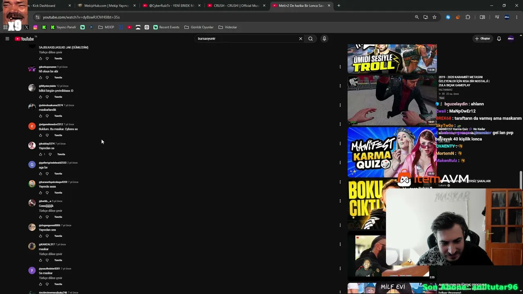Open the media controls icon in toolbar

[497, 17]
